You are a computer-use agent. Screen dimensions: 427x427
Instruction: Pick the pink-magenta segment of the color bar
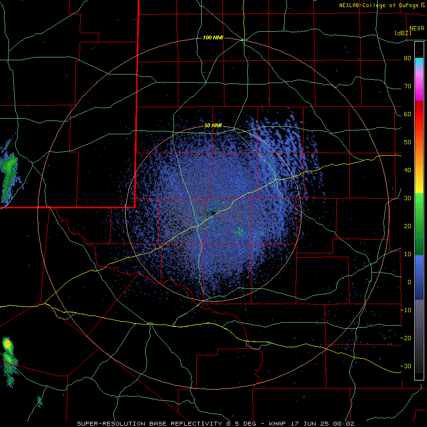(x=419, y=84)
